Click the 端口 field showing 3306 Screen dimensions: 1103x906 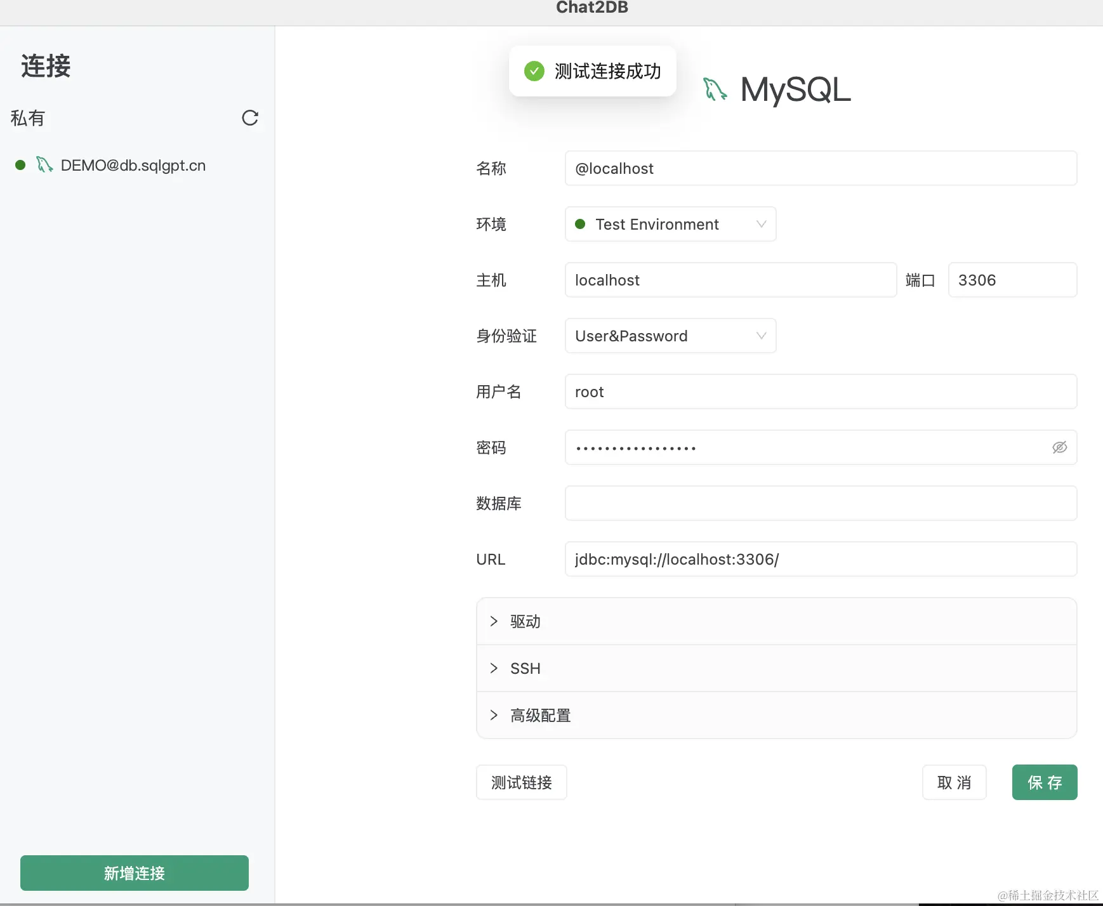[x=1012, y=280]
